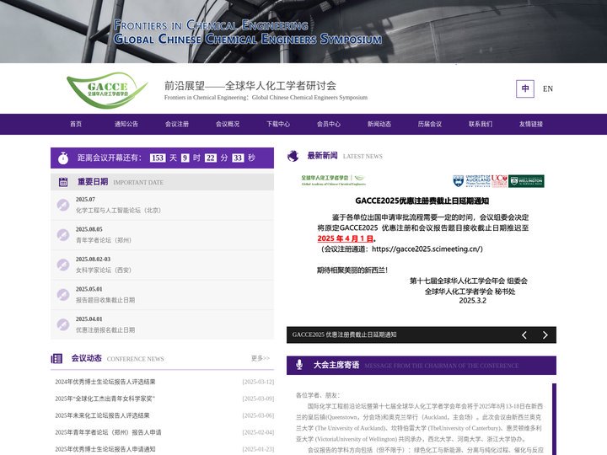Open the 历届会议 menu item

[430, 124]
